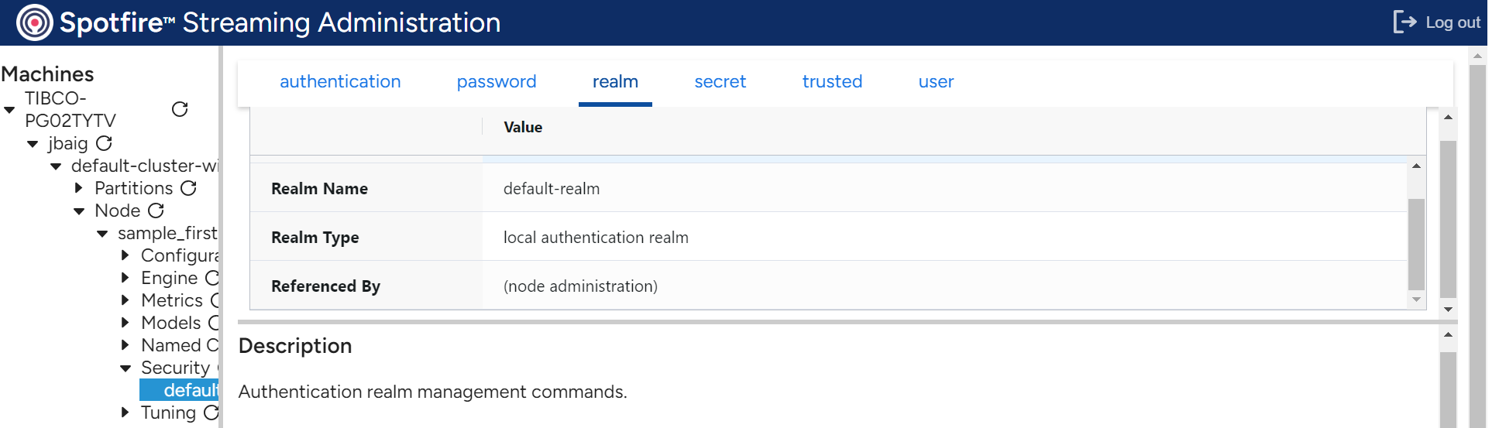The width and height of the screenshot is (1499, 428).
Task: Click the default-realm value cell
Action: (x=552, y=189)
